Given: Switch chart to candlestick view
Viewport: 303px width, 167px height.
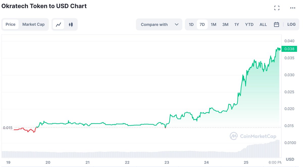Looking at the screenshot, I should click(x=71, y=24).
